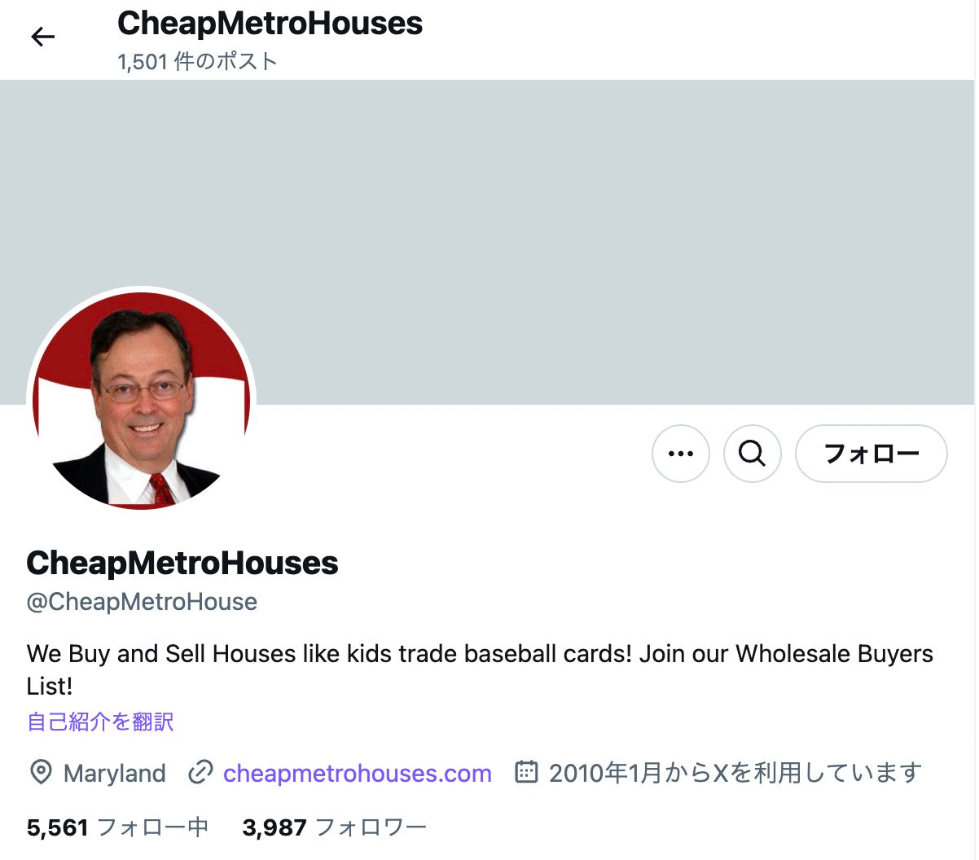Screen dimensions: 979x860
Task: Click the フォロー follow button
Action: point(871,454)
